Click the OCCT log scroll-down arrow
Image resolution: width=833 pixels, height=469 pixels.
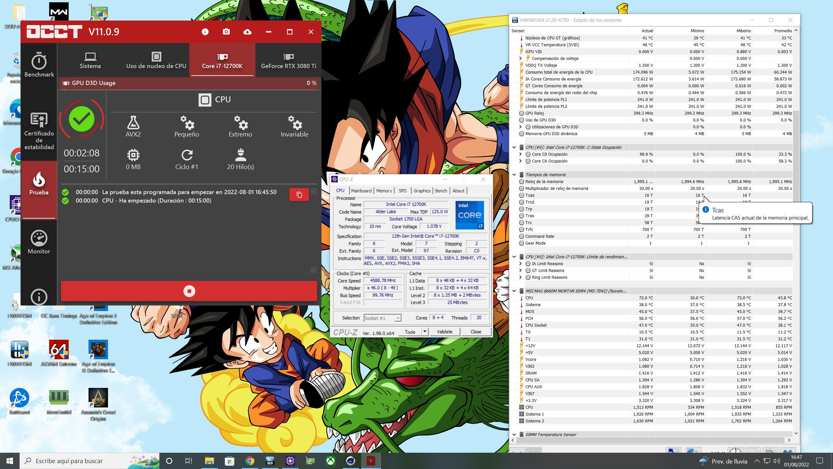pos(313,270)
